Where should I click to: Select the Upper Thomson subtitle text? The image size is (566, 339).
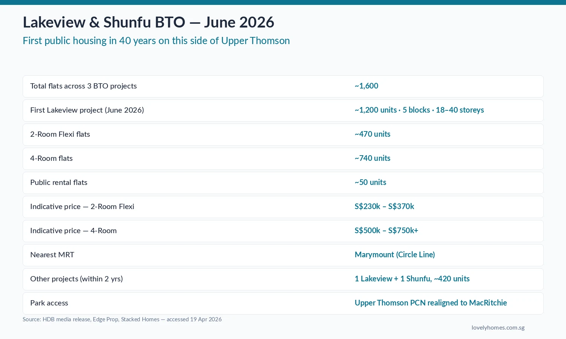[156, 40]
